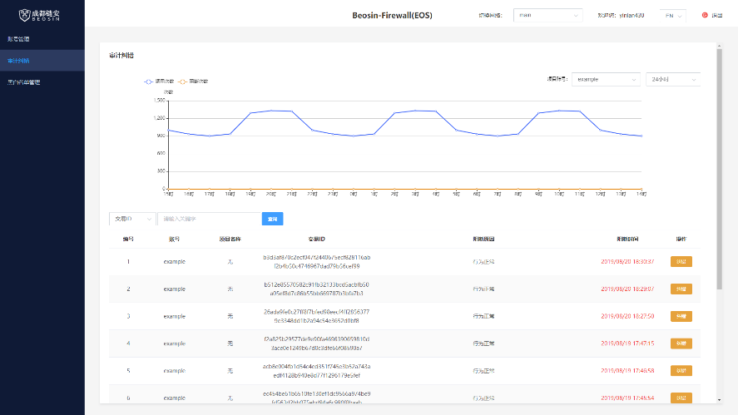Click the blue query button
This screenshot has height=415, width=738.
[x=273, y=219]
